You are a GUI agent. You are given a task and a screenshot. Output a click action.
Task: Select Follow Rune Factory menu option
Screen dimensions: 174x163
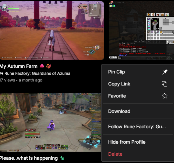tap(138, 127)
